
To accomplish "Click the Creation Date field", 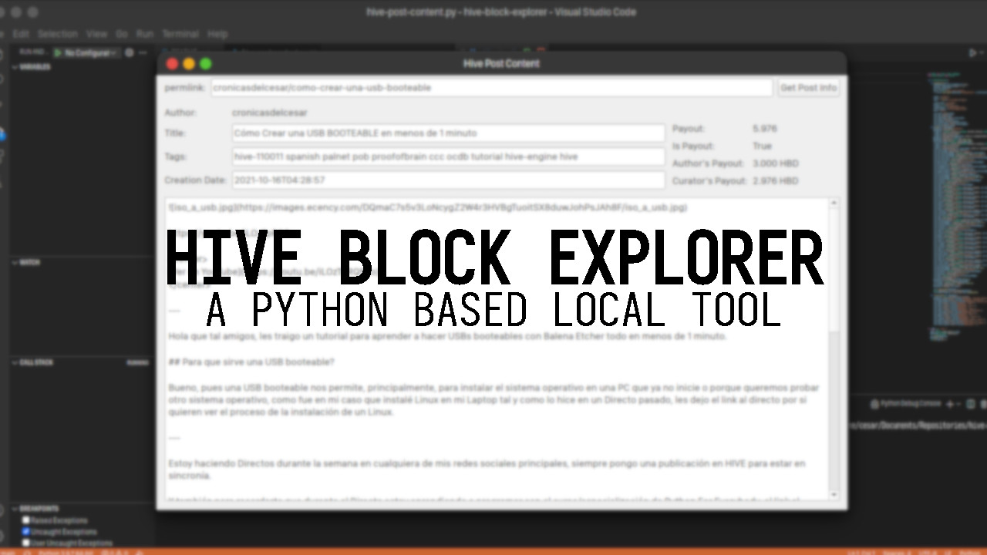I will 448,180.
